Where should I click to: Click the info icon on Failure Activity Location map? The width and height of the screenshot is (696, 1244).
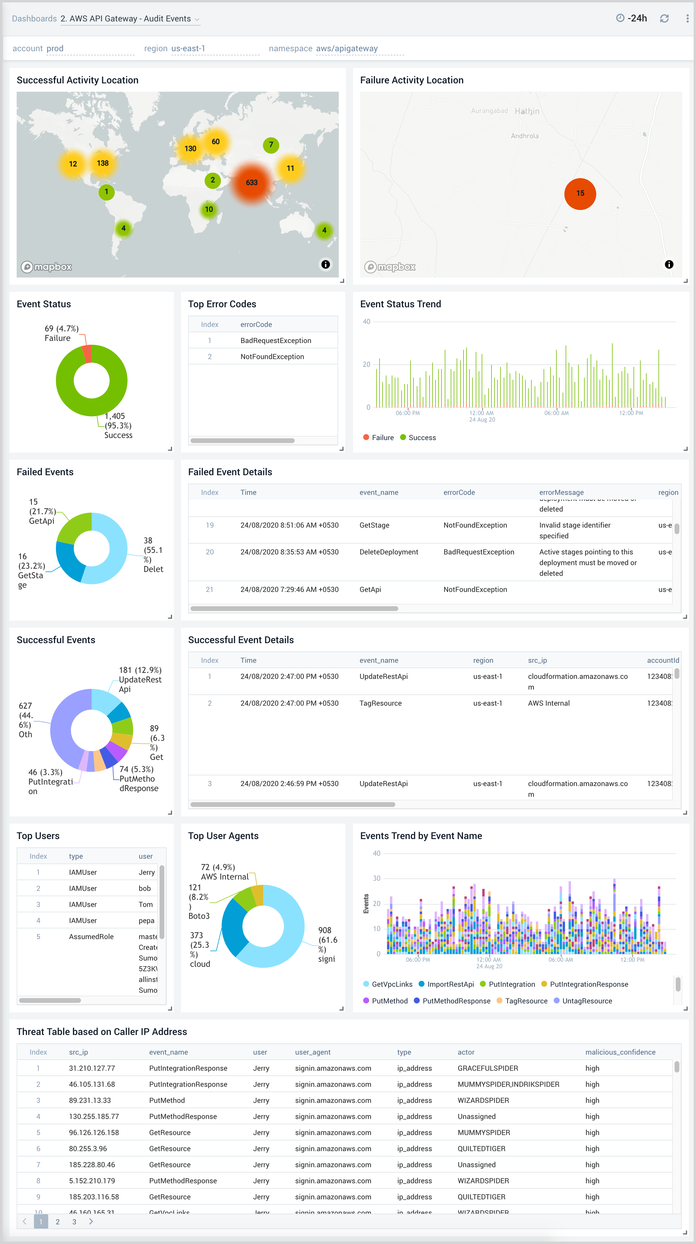point(669,264)
